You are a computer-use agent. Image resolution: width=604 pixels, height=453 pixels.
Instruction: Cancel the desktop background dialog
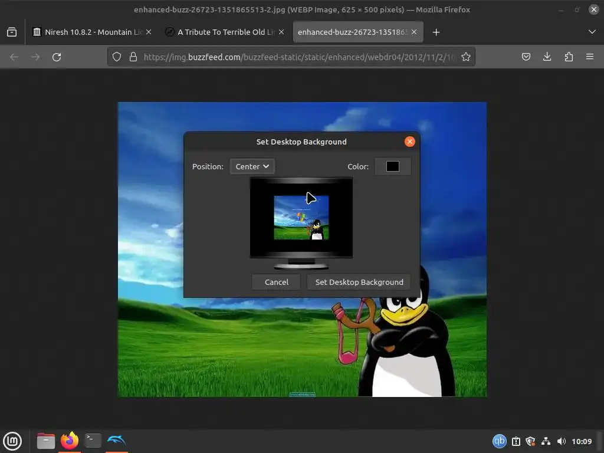click(x=276, y=282)
